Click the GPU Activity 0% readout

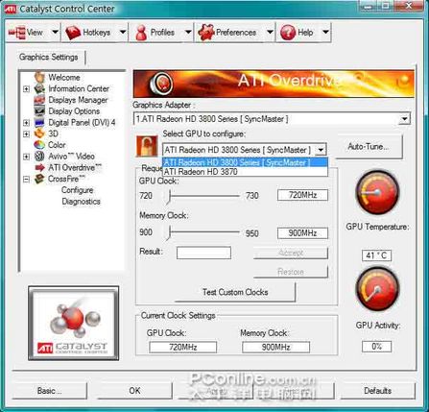click(x=376, y=347)
